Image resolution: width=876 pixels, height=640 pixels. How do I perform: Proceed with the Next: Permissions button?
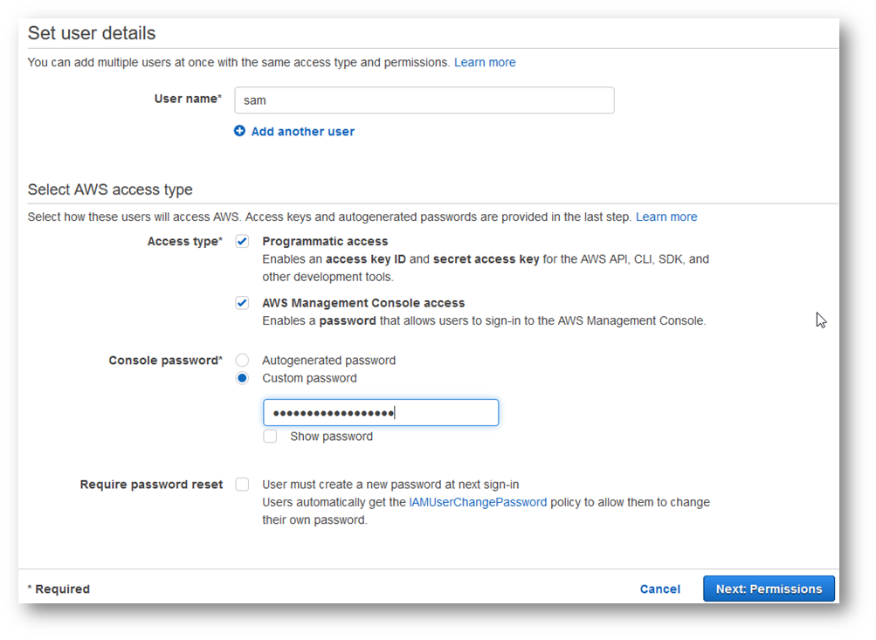769,589
